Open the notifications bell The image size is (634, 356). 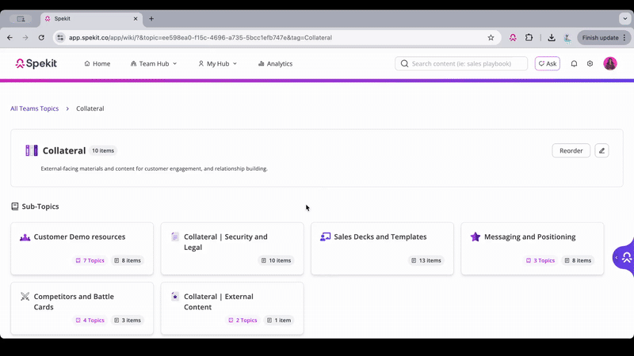coord(574,64)
